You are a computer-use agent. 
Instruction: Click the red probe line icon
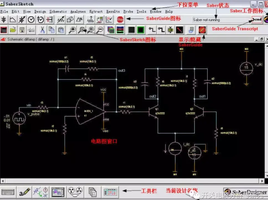180,30
